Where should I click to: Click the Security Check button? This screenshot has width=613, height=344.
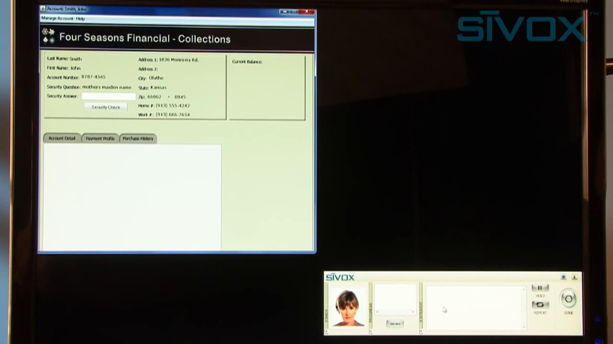point(106,107)
